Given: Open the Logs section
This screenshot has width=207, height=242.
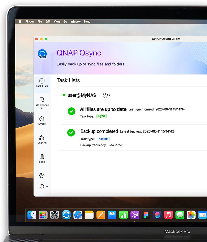Looking at the screenshot, I should pyautogui.click(x=42, y=159).
